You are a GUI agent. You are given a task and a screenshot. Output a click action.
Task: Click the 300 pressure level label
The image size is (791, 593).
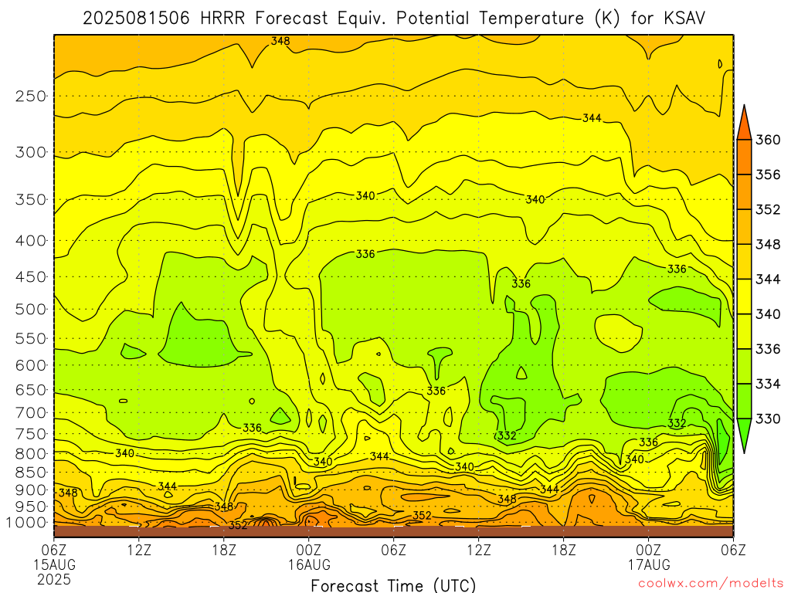[x=31, y=152]
